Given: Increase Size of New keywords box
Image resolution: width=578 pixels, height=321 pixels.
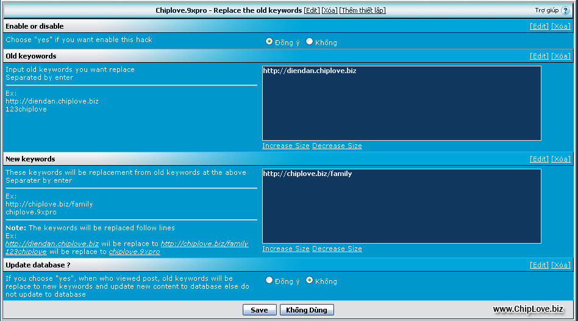Looking at the screenshot, I should pos(286,249).
